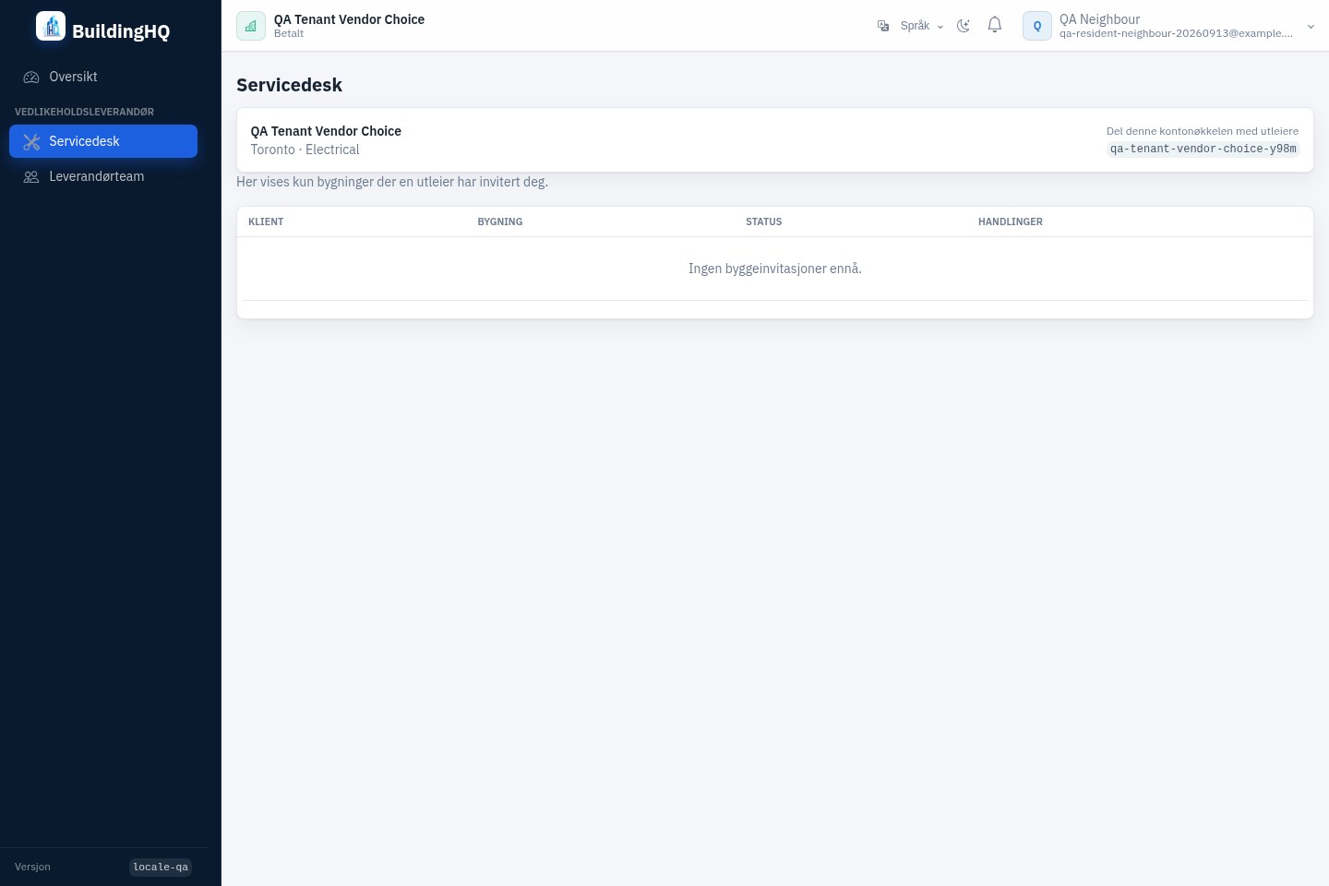The height and width of the screenshot is (886, 1329).
Task: Click the STATUS column header
Action: click(x=764, y=221)
